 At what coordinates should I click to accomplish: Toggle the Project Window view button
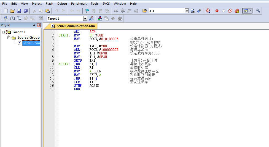click(x=246, y=11)
